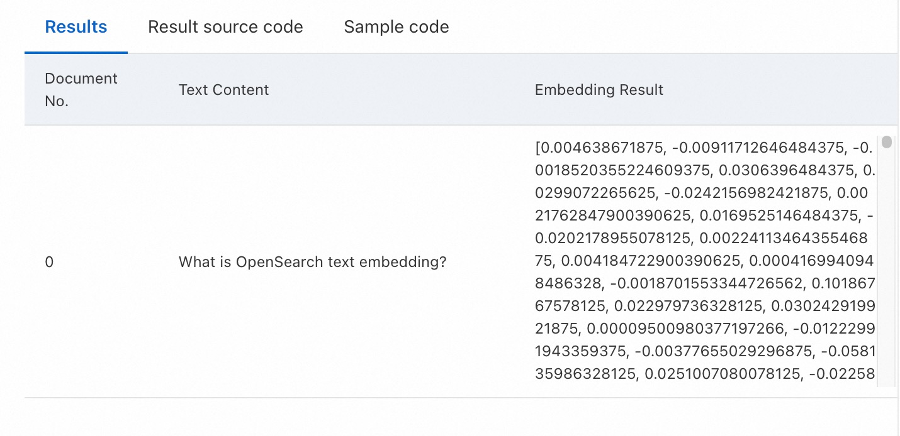Grab the embedding result scrollbar thumb
900x436 pixels.
(x=887, y=143)
